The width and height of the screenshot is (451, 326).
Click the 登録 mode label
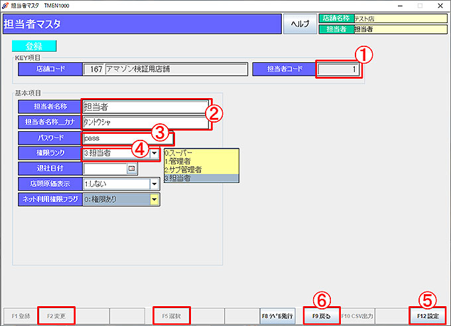pyautogui.click(x=34, y=46)
